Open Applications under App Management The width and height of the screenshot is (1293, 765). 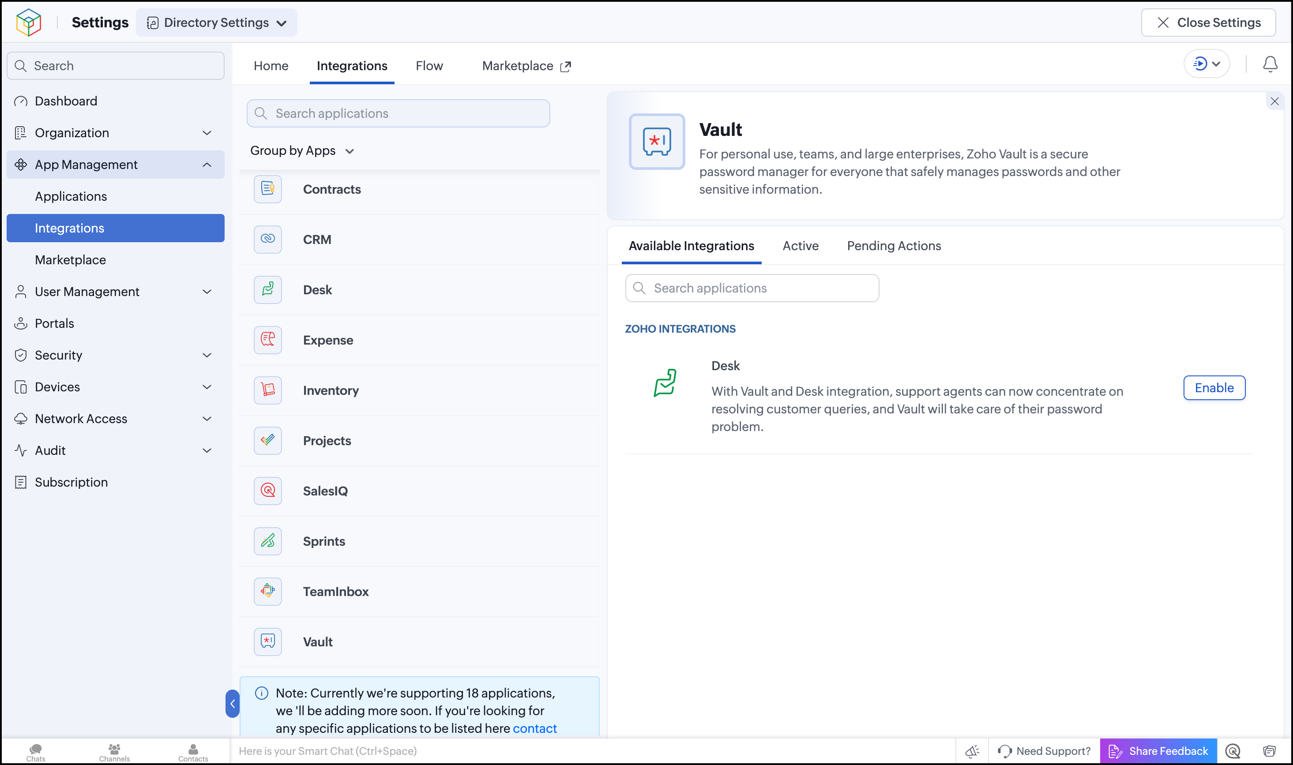tap(116, 196)
